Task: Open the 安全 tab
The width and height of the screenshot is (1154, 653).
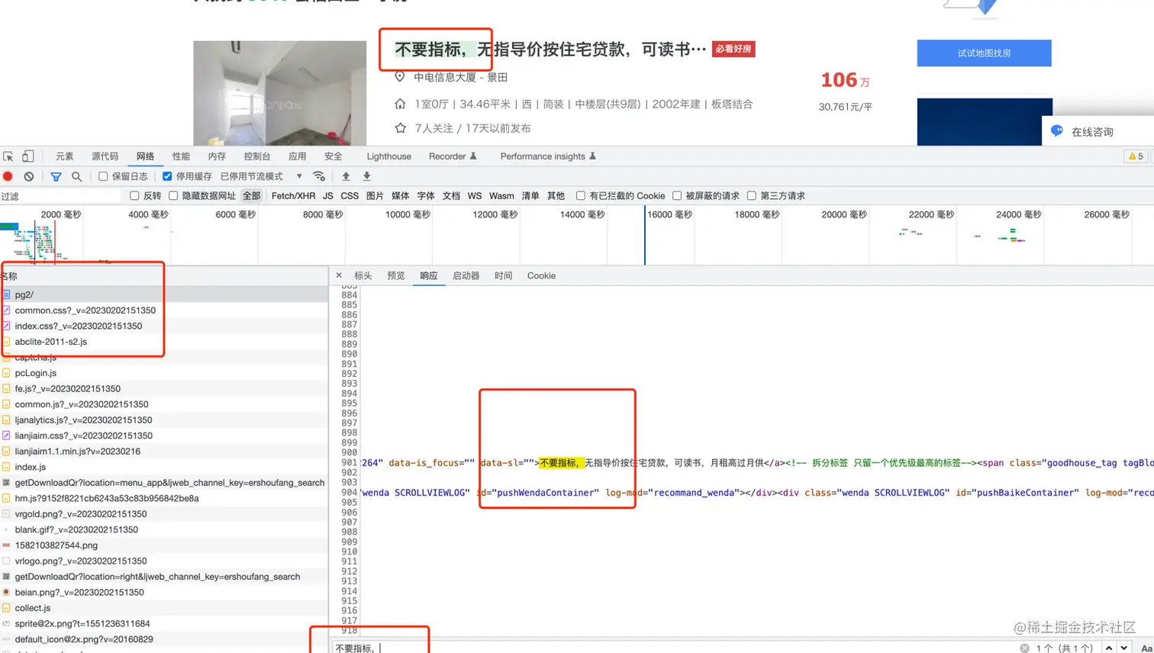Action: (334, 156)
